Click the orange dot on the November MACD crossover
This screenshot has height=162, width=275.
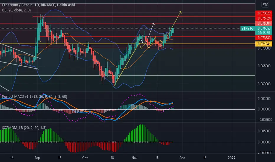[150, 102]
